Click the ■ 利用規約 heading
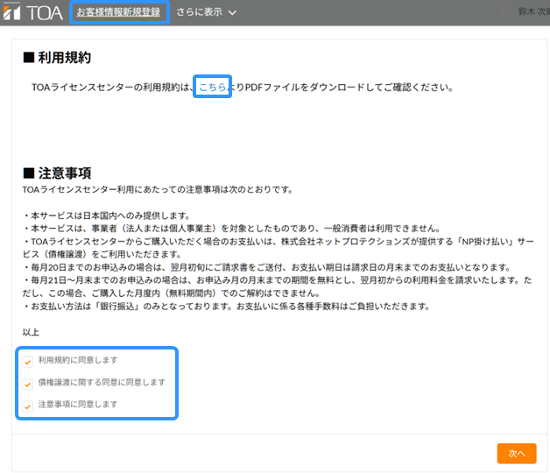 pos(57,58)
